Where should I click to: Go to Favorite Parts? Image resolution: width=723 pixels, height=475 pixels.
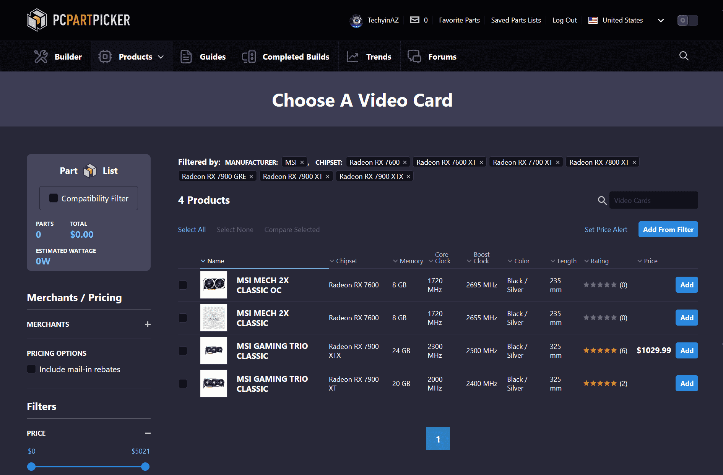pyautogui.click(x=459, y=20)
